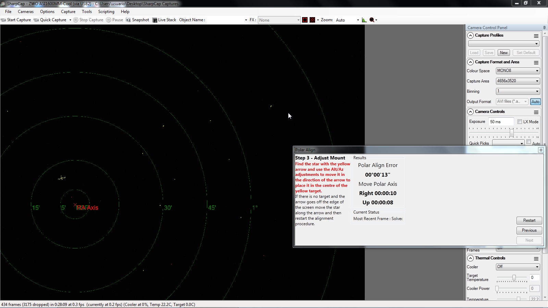Viewport: 548px width, 308px height.
Task: Open the Colour Space dropdown
Action: (518, 70)
